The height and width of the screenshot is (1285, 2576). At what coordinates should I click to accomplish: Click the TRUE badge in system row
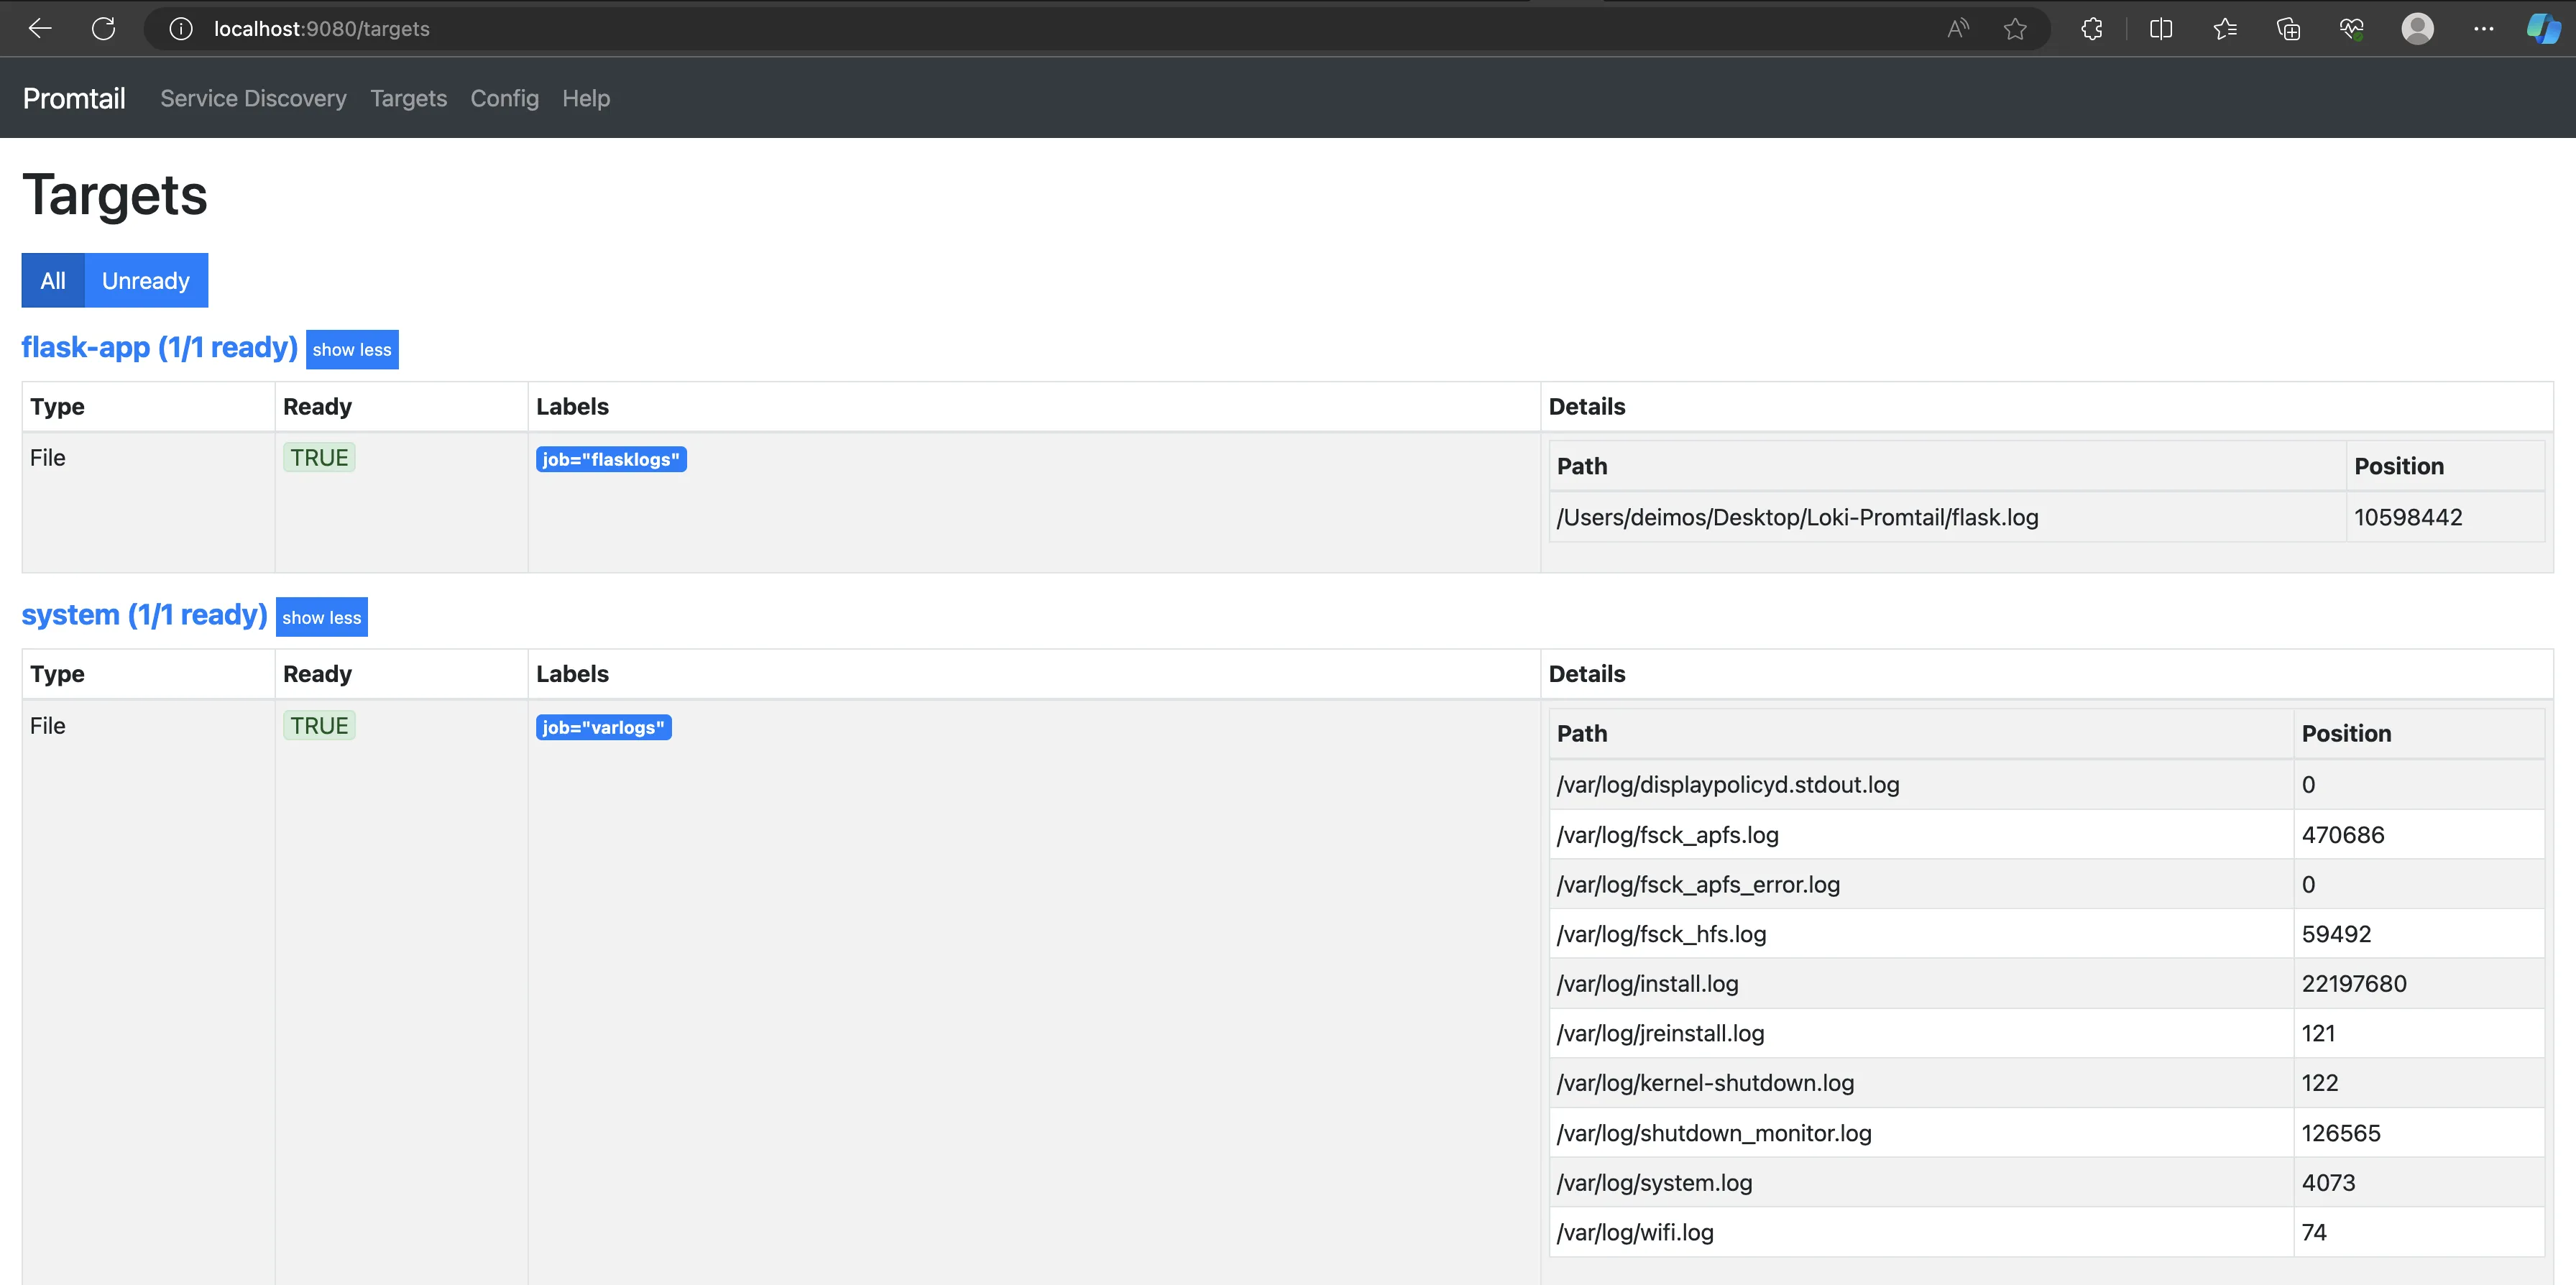coord(319,725)
